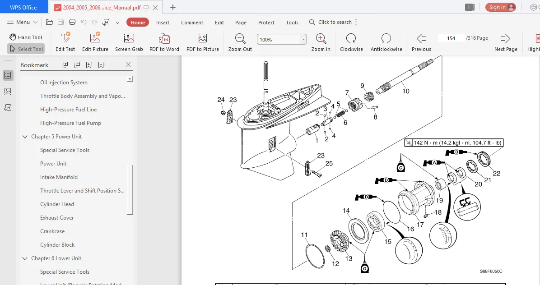
Task: Click the Edit Picture tool
Action: 95,42
